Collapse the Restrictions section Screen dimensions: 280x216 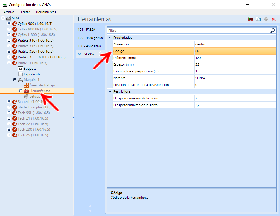pyautogui.click(x=110, y=91)
